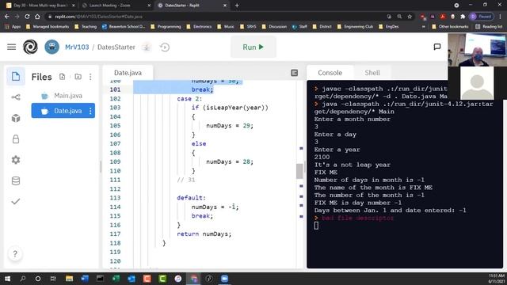
Task: Add a new file in Files panel
Action: pyautogui.click(x=62, y=77)
